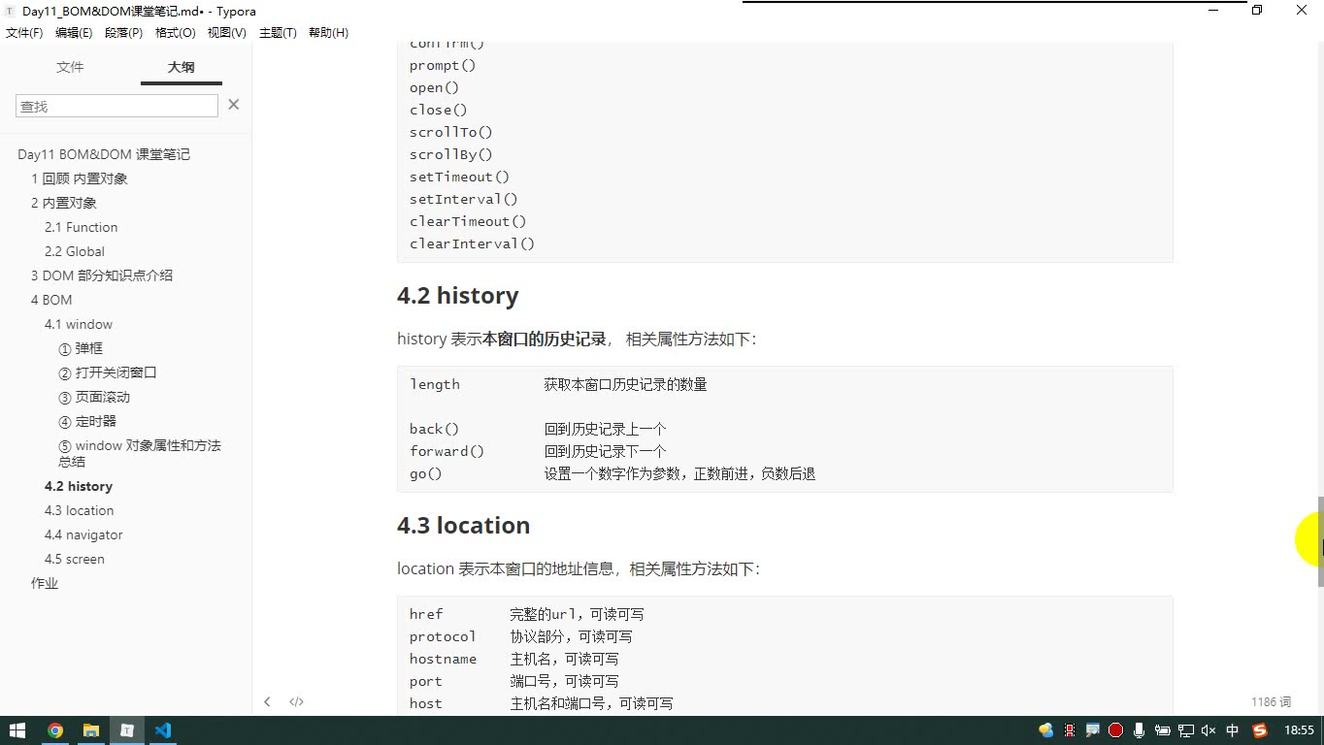This screenshot has width=1324, height=745.
Task: Go to 3 DOM 部分知识点介绍
Action: (x=102, y=275)
